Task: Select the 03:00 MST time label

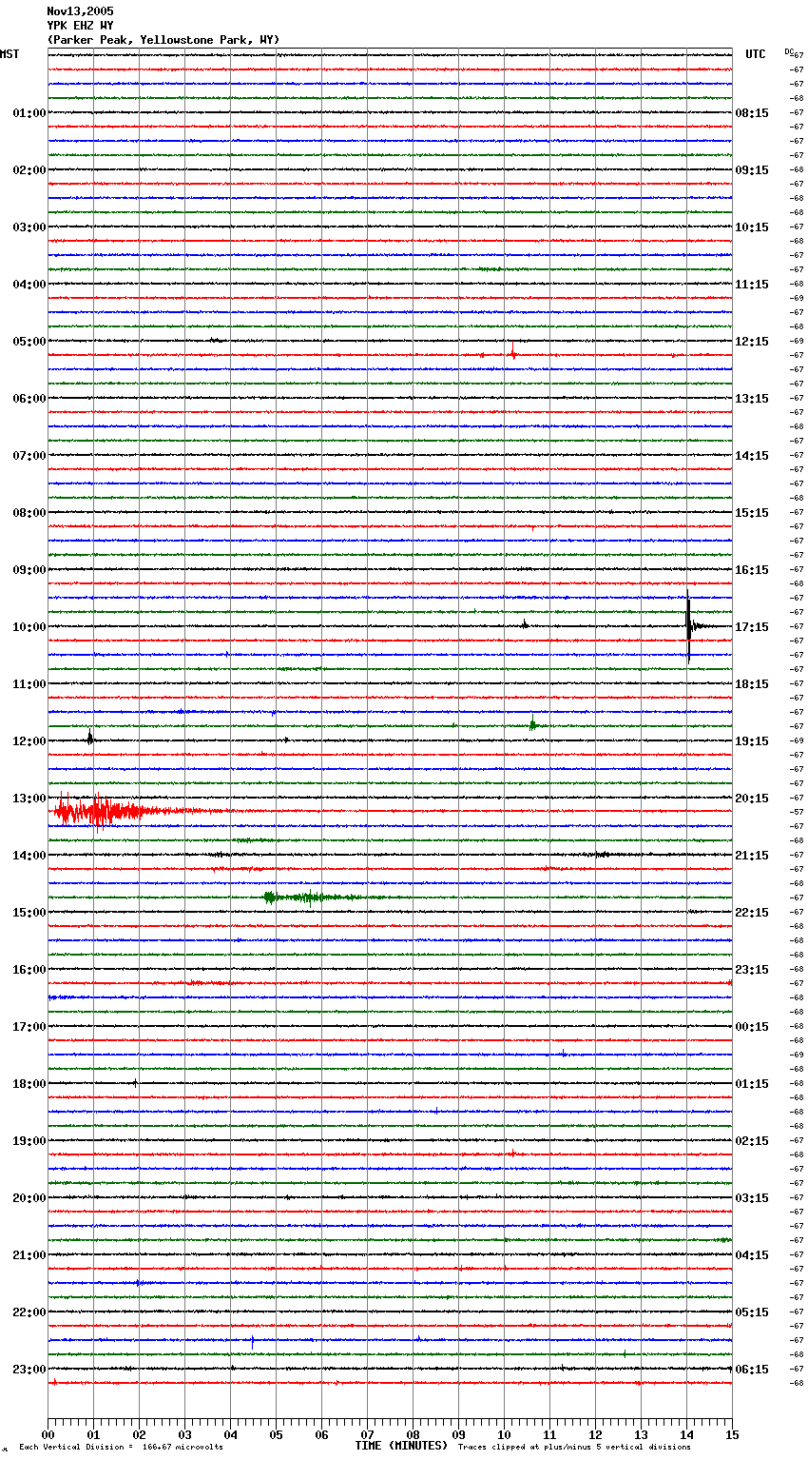Action: click(x=29, y=227)
